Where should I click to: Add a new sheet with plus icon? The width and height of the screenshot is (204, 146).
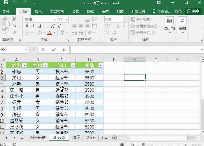115,138
